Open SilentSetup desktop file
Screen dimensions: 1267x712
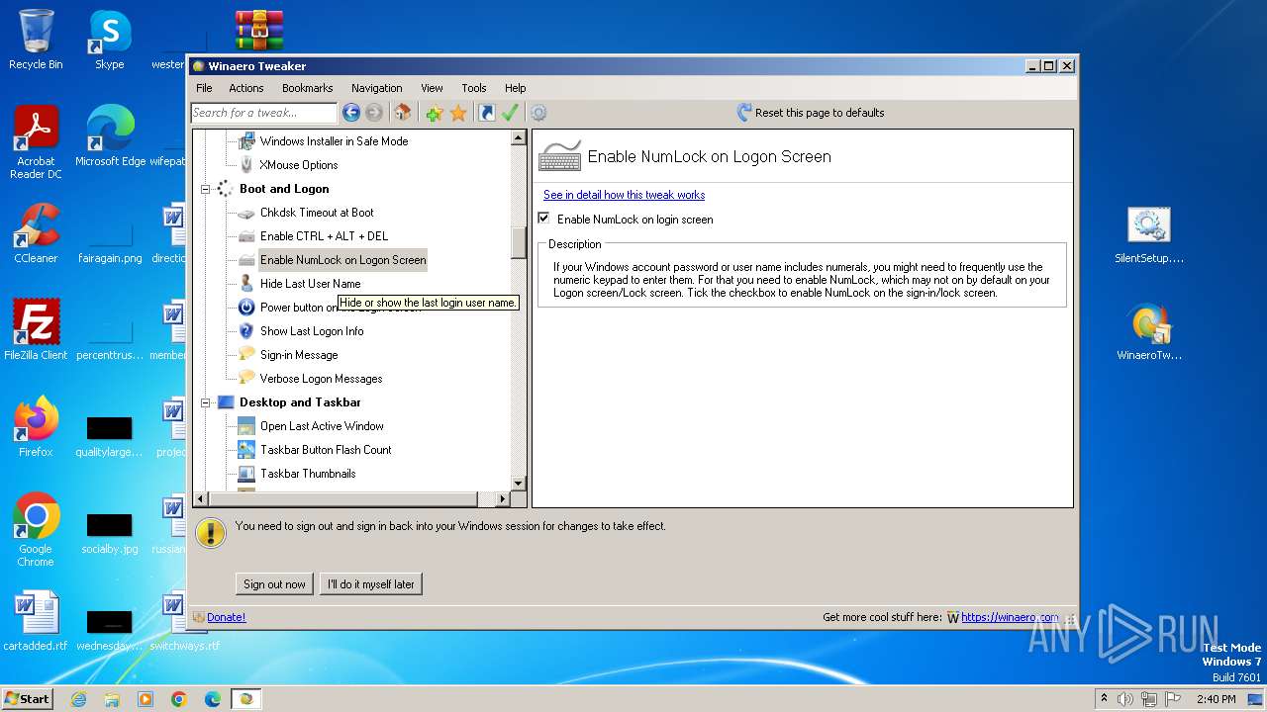tap(1149, 235)
